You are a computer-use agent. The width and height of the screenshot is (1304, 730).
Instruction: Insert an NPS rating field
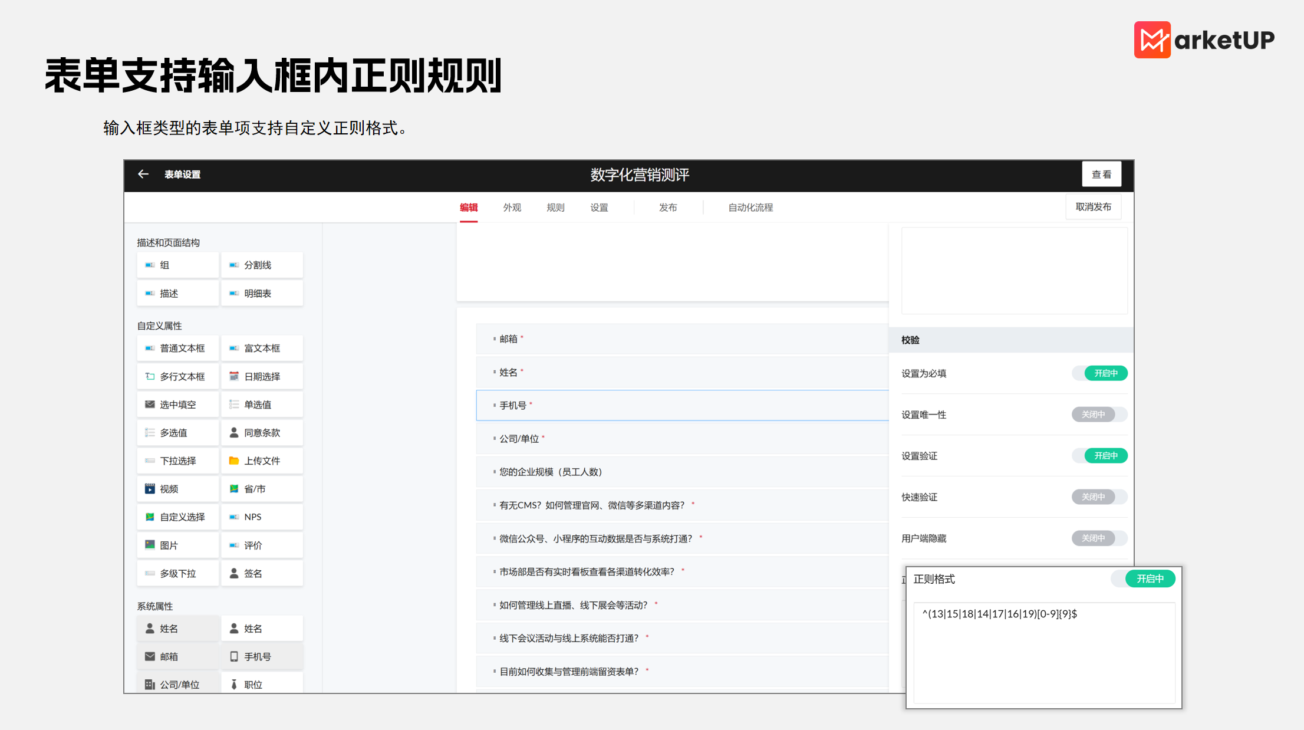click(x=262, y=517)
